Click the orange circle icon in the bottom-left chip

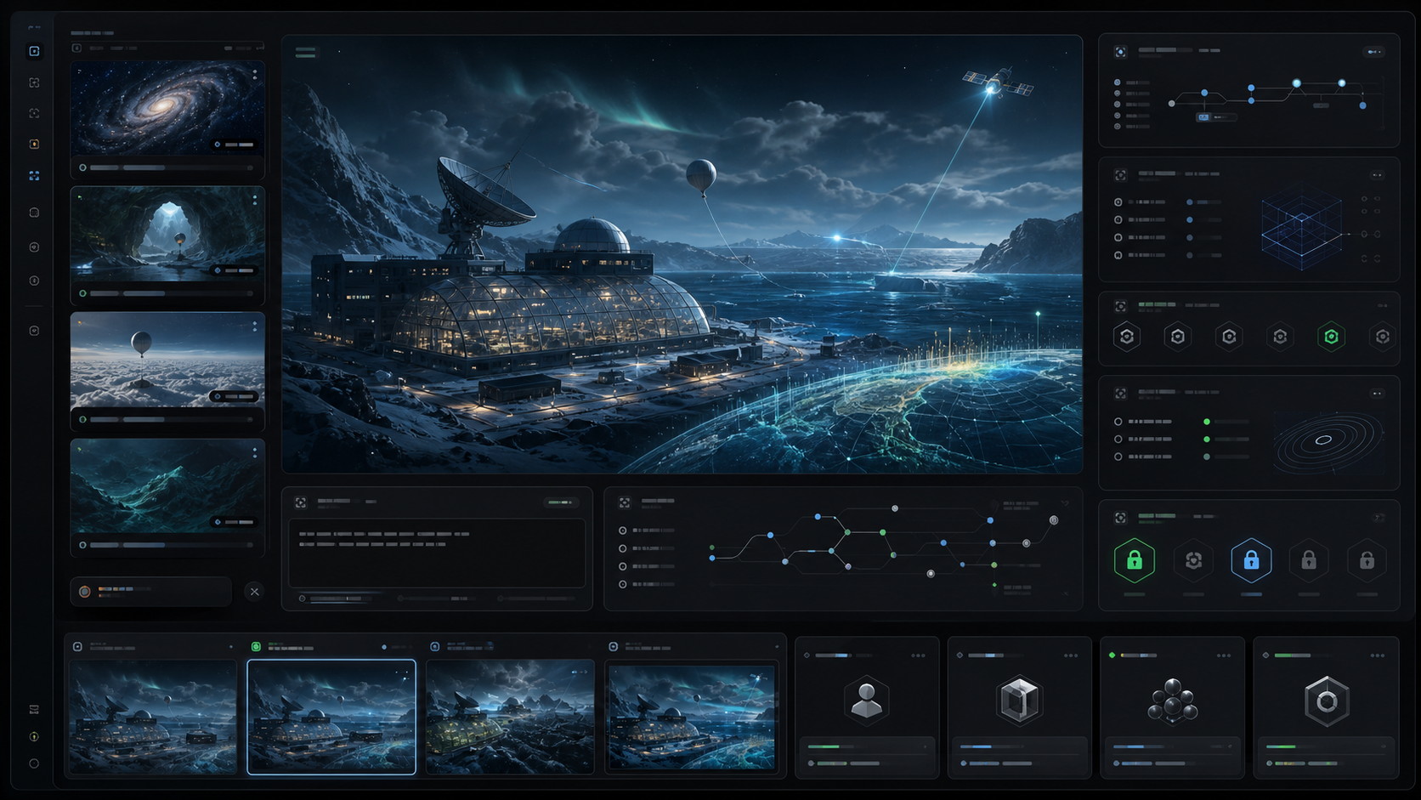point(85,592)
